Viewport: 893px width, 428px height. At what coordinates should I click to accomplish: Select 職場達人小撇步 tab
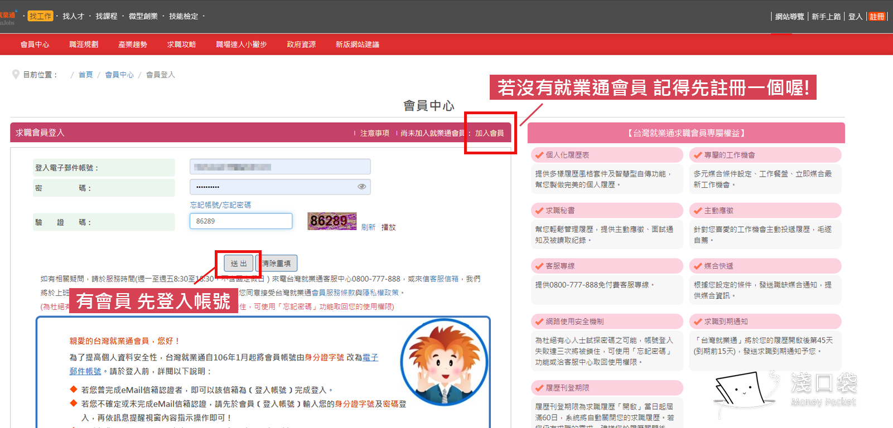pos(242,45)
